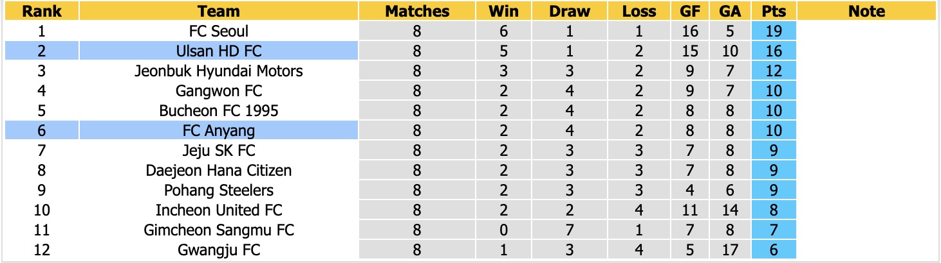Click the Pohang Steelers team name
941x263 pixels.
(219, 190)
